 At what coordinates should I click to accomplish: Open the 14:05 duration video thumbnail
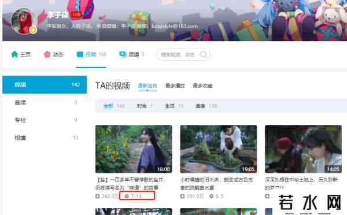(x=303, y=149)
